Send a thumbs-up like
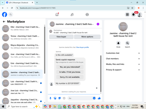The image size is (146, 109). [x=99, y=98]
